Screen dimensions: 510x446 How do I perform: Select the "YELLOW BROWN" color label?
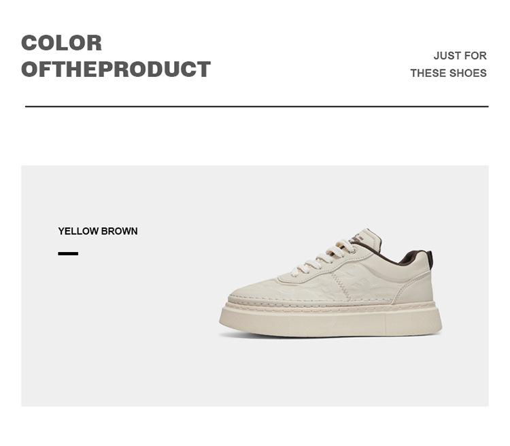98,232
